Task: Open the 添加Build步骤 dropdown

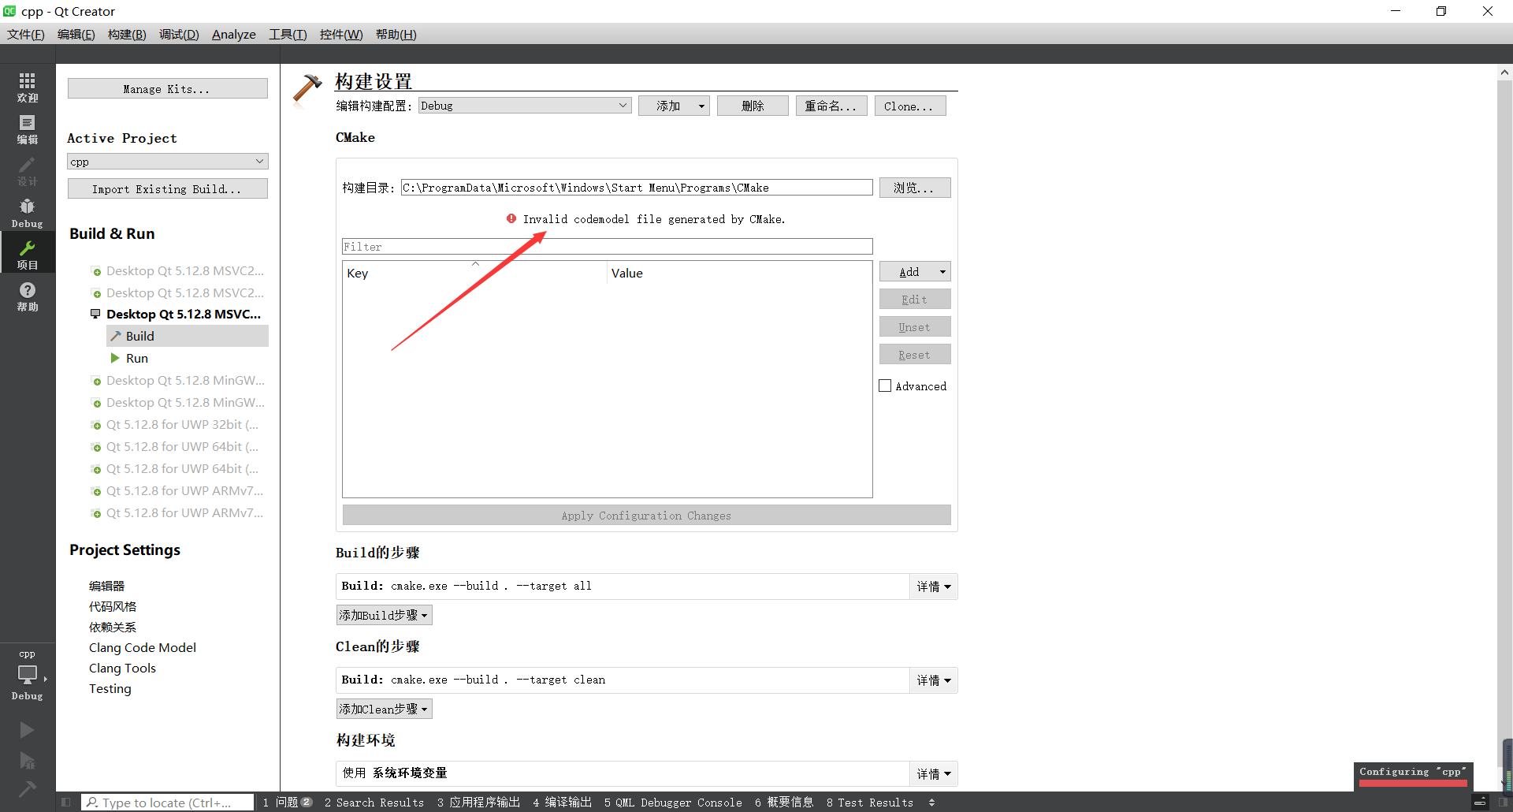Action: click(x=384, y=615)
